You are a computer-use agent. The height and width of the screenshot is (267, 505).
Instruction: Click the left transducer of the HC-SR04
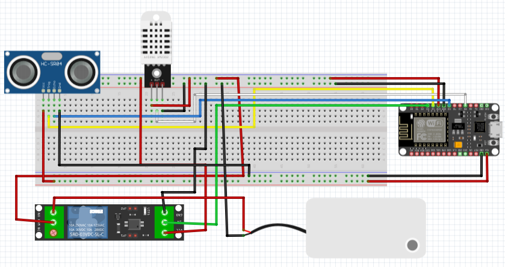click(23, 72)
